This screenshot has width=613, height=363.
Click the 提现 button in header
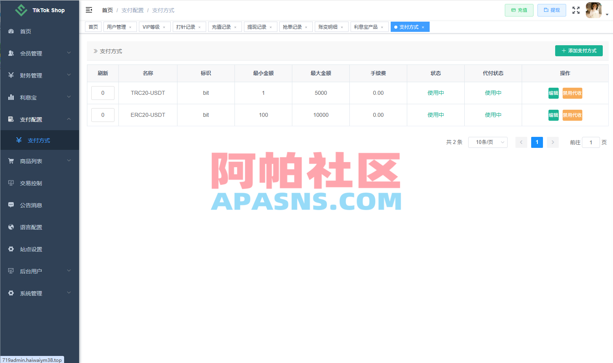552,10
